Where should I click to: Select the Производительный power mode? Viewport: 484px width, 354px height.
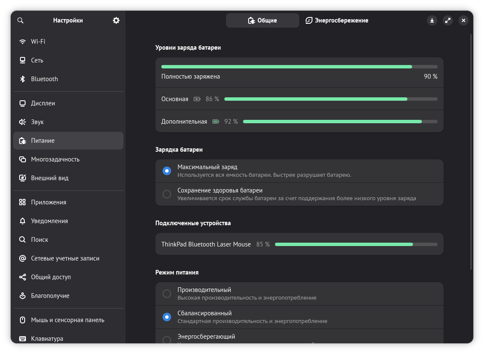coord(167,294)
